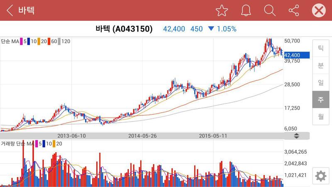Viewport: 332px width, 187px height.
Task: Tap the blue down triangle change indicator
Action: coord(211,28)
